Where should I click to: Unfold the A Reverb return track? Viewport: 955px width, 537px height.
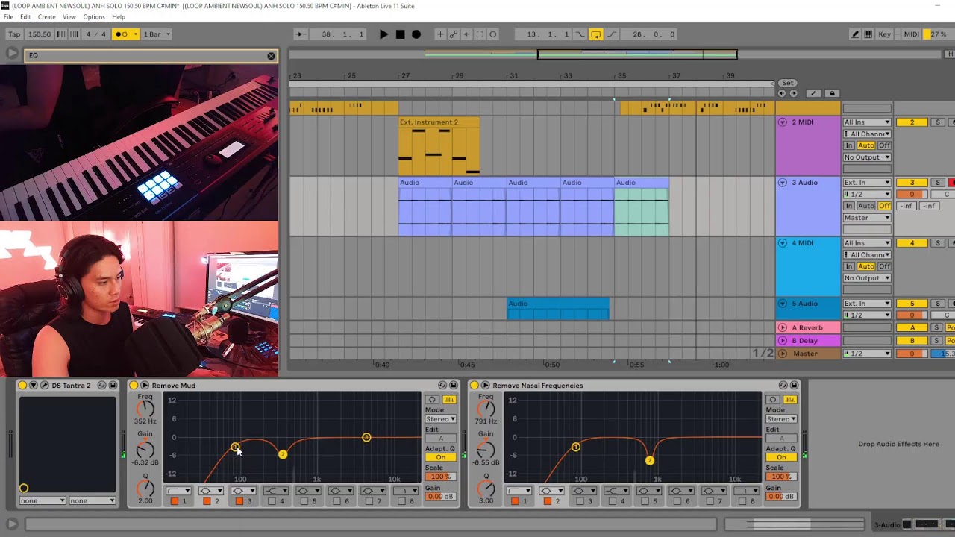coord(783,327)
